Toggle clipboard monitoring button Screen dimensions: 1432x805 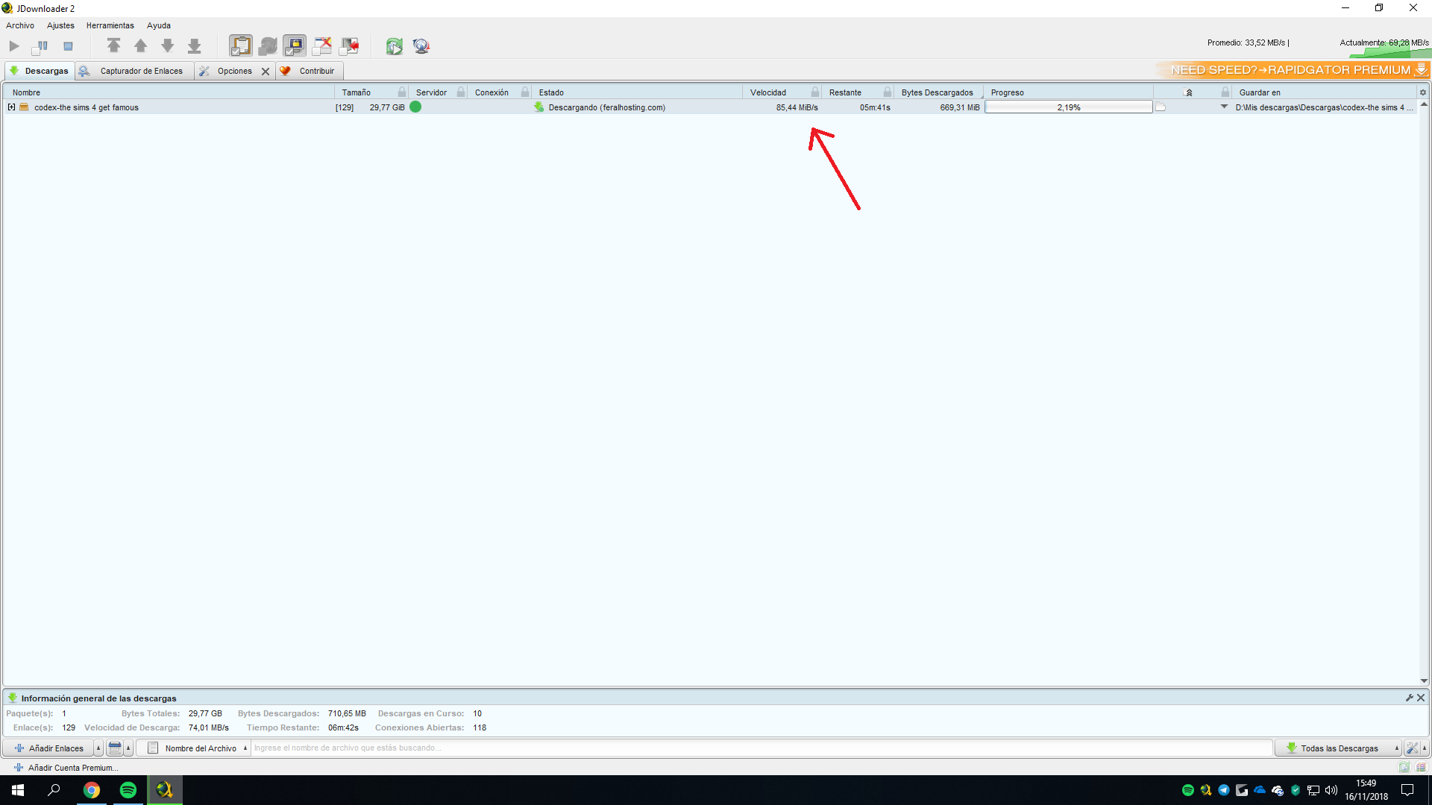[x=240, y=46]
